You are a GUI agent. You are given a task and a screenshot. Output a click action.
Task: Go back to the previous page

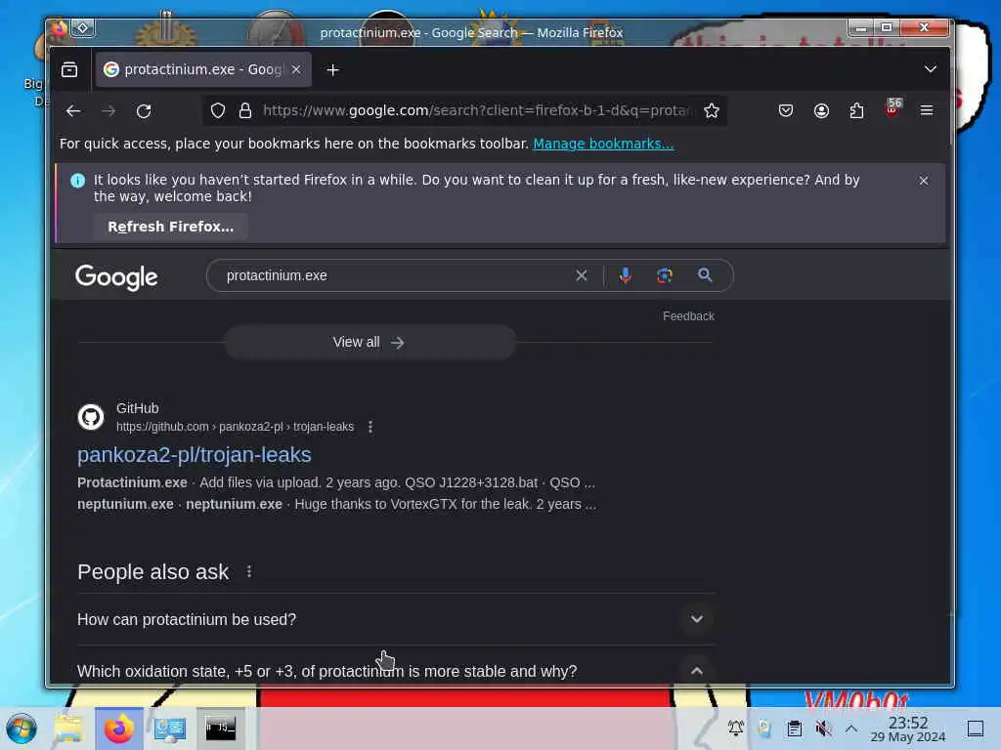73,111
